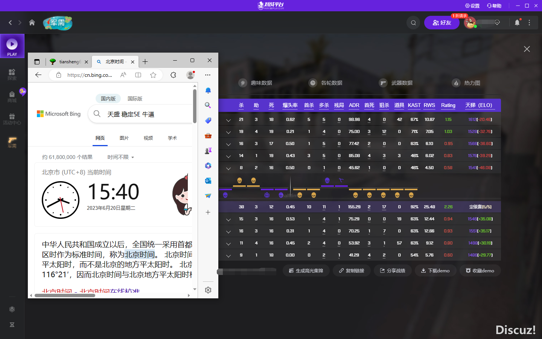Open the 活动中心 activity center icon
This screenshot has width=542, height=339.
pos(12,119)
